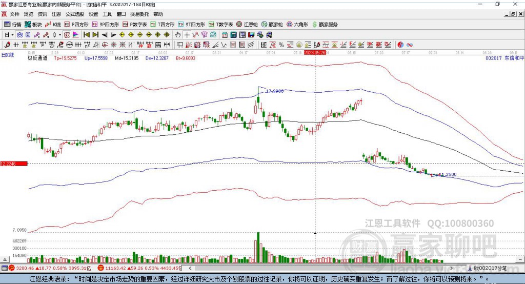
Task: Open the 窗口 menu
Action: [x=121, y=14]
